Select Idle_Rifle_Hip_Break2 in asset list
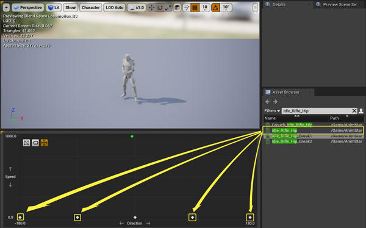Viewport: 366px width, 228px height. click(292, 141)
